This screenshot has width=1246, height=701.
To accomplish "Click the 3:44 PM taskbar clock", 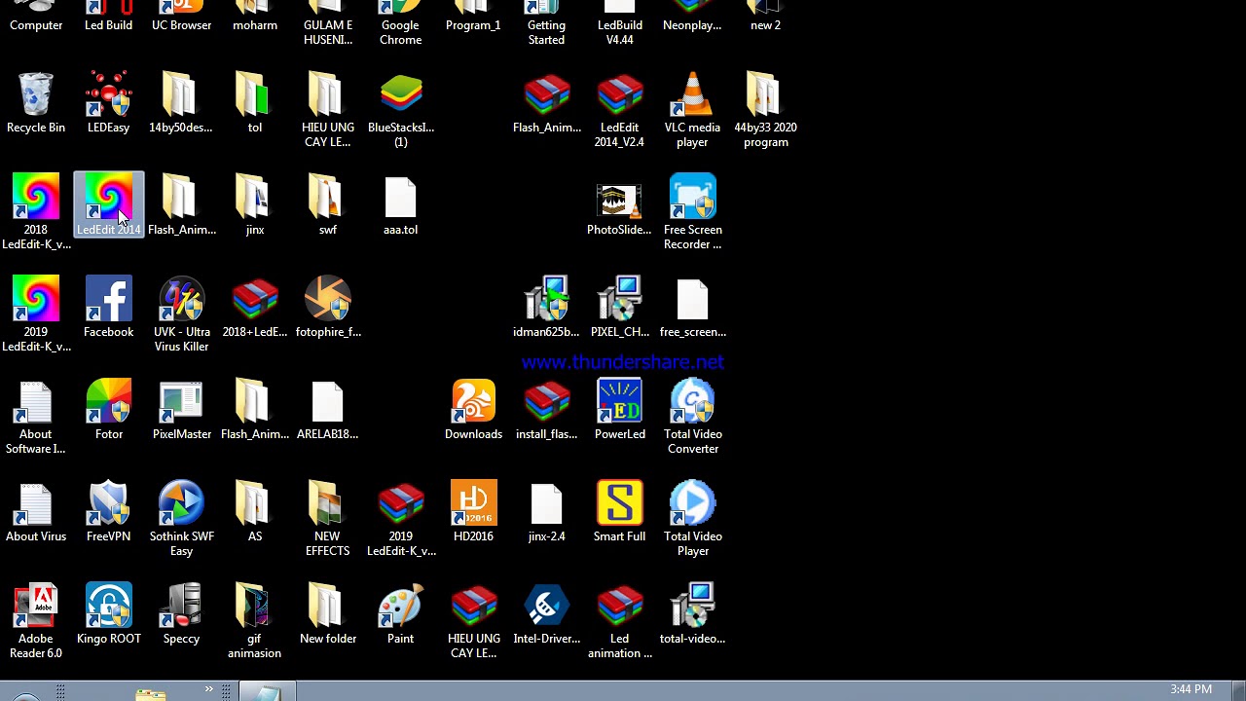I will coord(1191,689).
